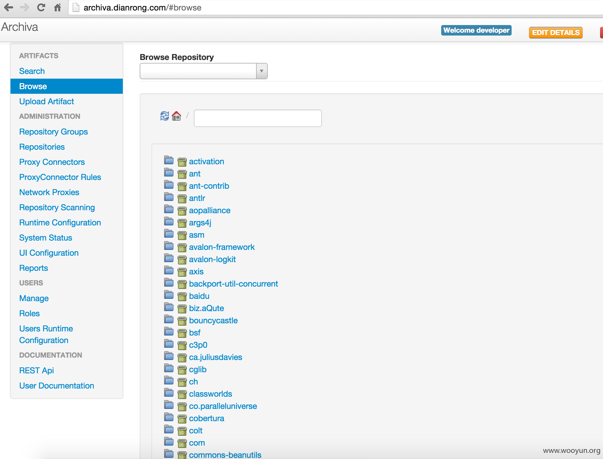Open the colt group
The height and width of the screenshot is (459, 603).
click(196, 430)
